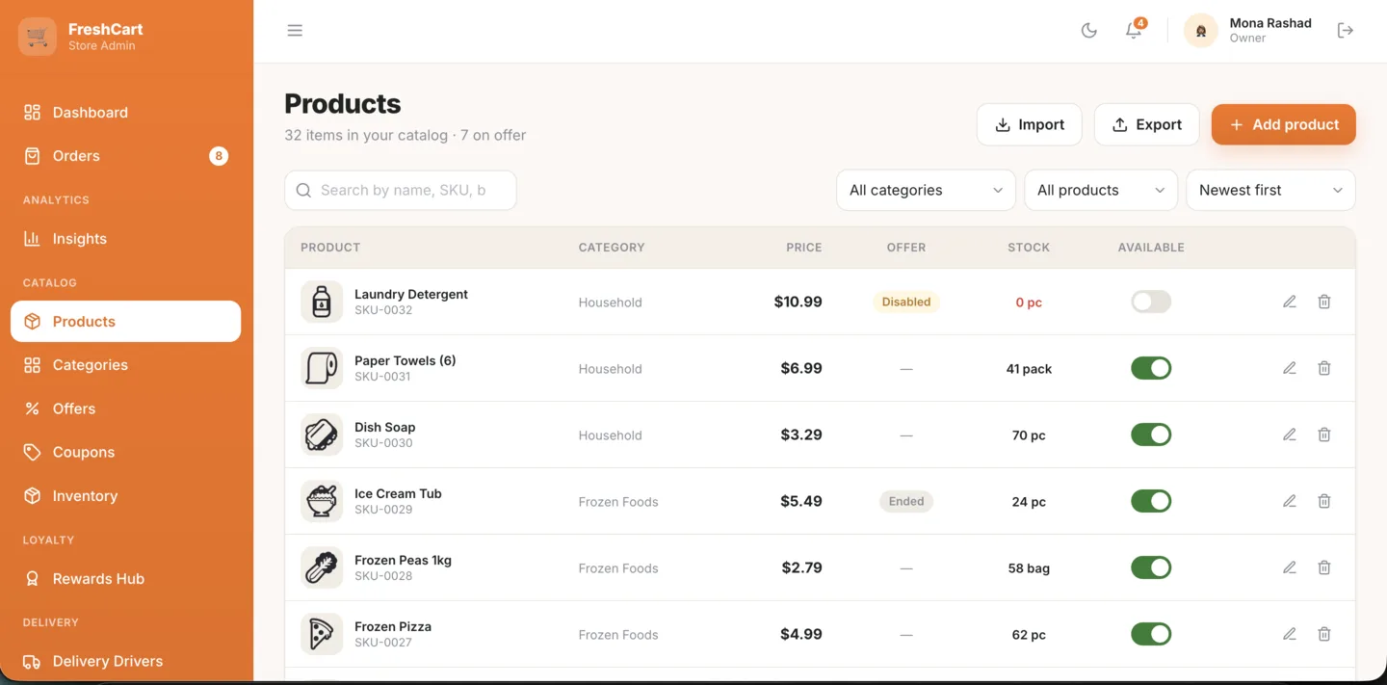Click the Ended offer badge
The height and width of the screenshot is (685, 1387).
tap(906, 501)
